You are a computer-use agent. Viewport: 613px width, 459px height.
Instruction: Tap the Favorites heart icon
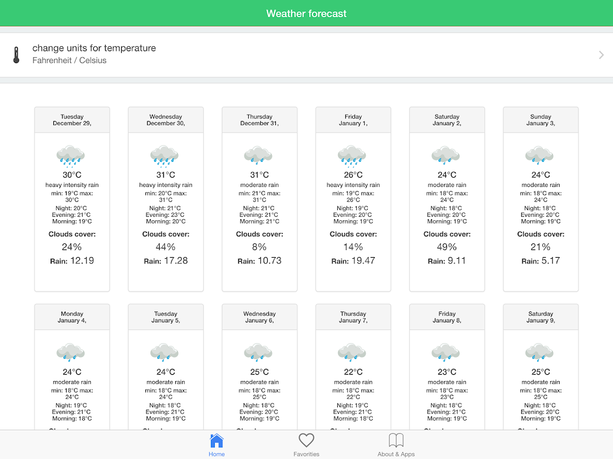(x=307, y=440)
